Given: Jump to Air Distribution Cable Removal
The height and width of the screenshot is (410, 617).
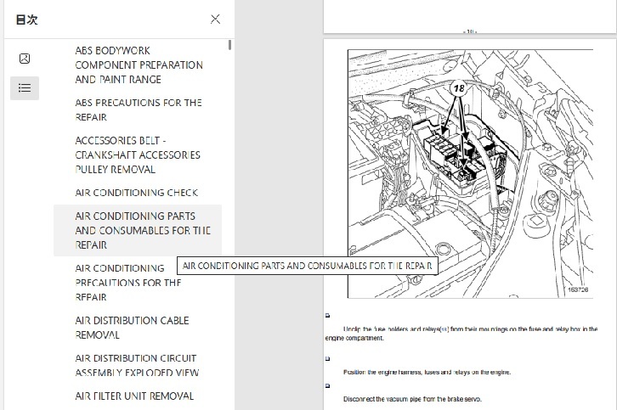Looking at the screenshot, I should coord(132,328).
